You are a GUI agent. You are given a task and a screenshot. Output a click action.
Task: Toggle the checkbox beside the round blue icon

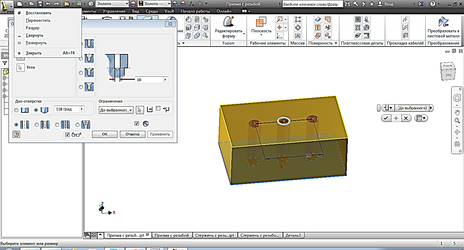(137, 123)
